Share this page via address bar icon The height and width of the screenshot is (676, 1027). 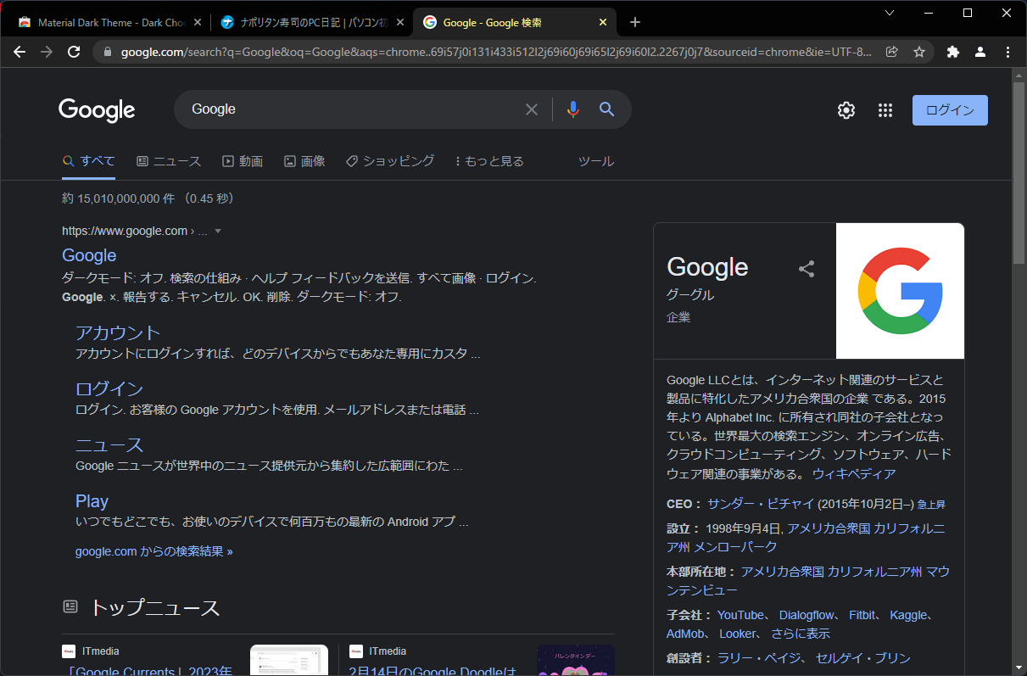click(x=891, y=52)
